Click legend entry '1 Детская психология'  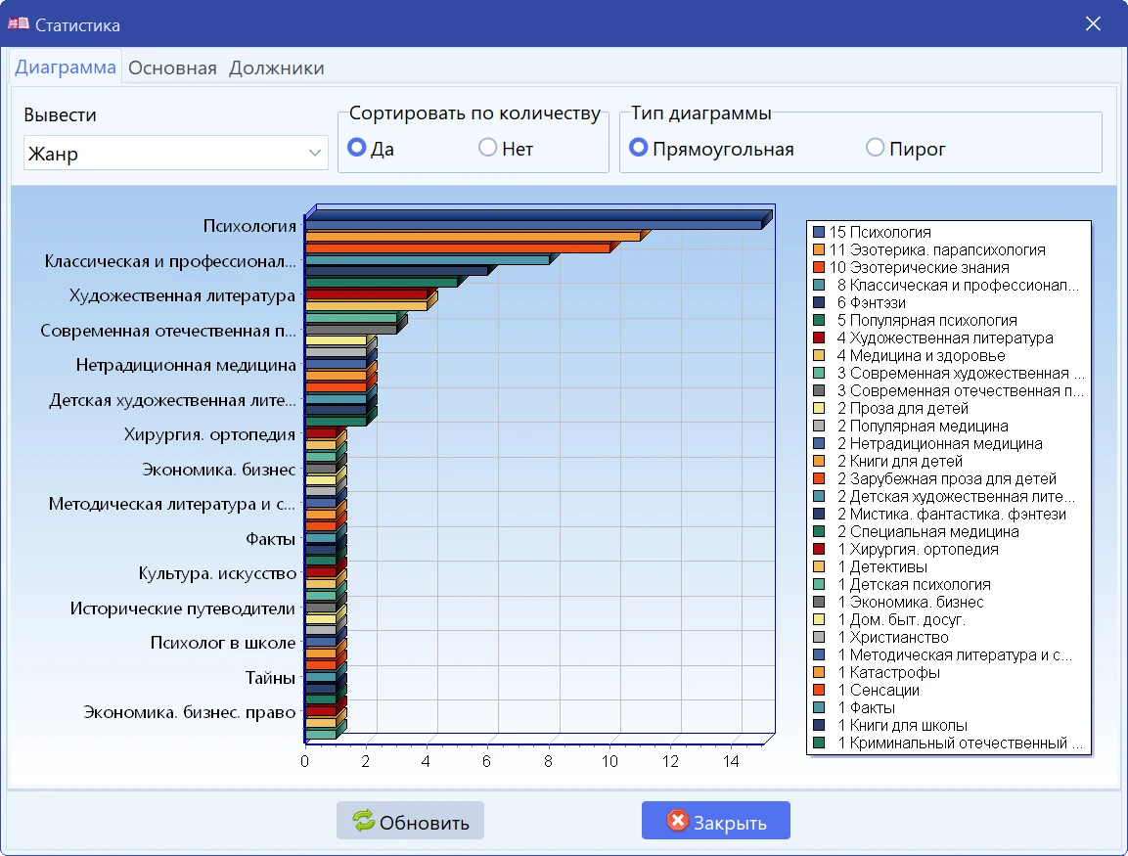(914, 585)
